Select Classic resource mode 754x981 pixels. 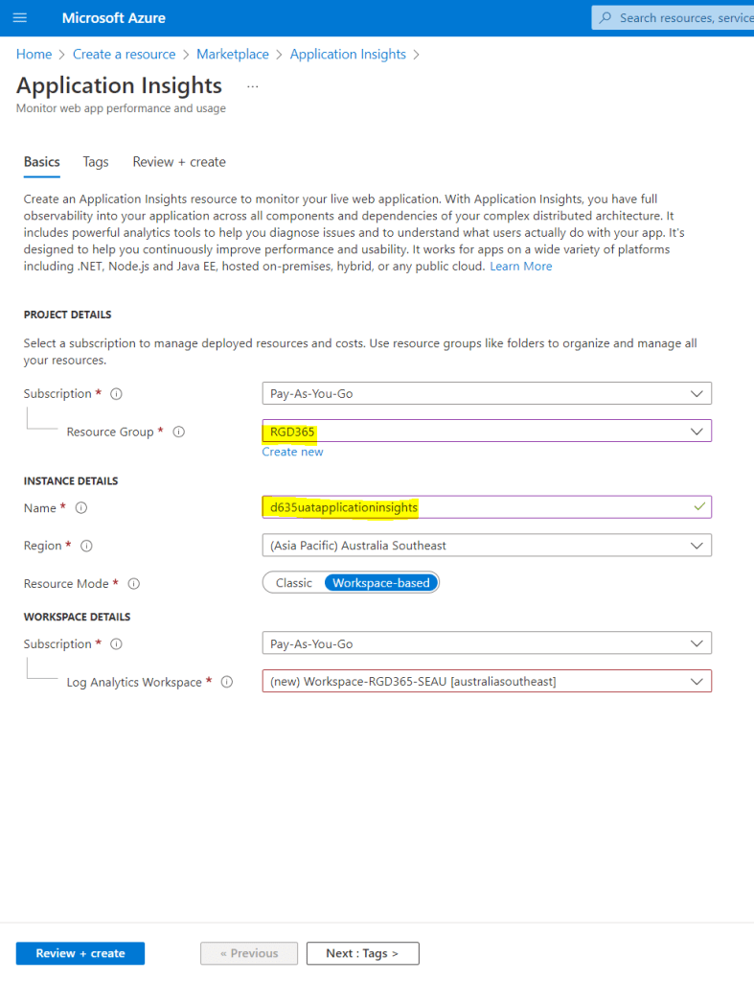[x=294, y=583]
